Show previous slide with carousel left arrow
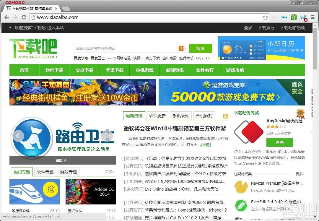319x221 pixels. click(18, 136)
